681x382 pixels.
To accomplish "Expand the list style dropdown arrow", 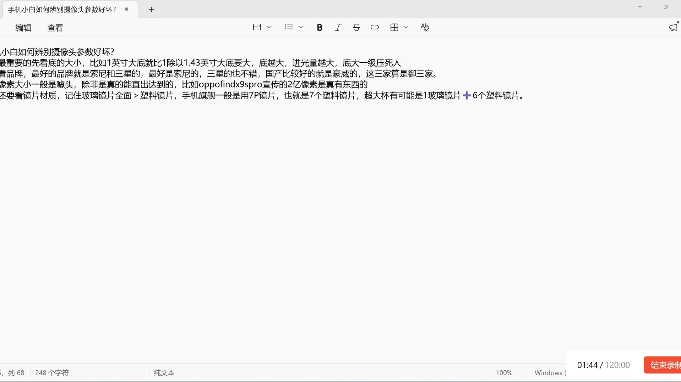I will tap(301, 27).
